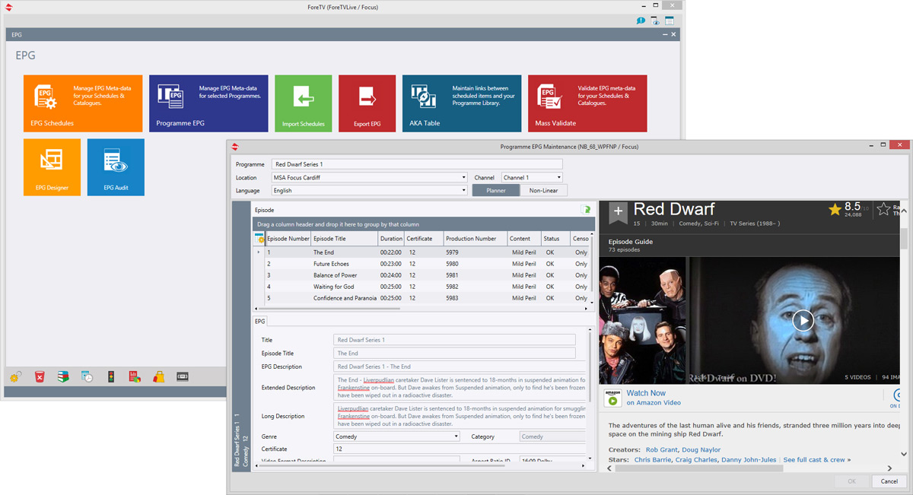Click the report pie chart icon
Image resolution: width=913 pixels, height=495 pixels.
tap(135, 376)
